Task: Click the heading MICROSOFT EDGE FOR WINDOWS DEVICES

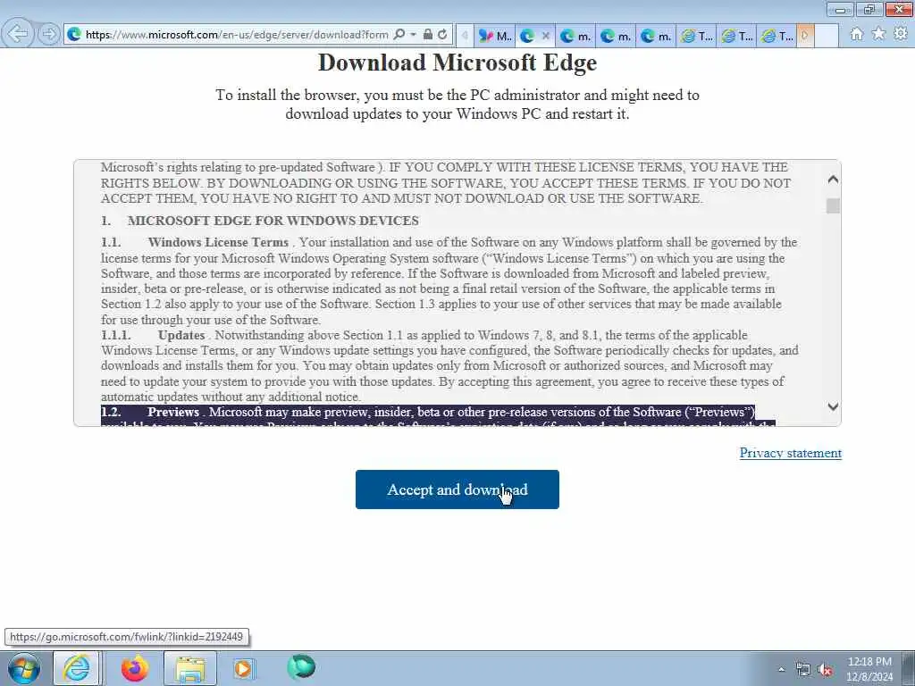Action: [x=273, y=222]
